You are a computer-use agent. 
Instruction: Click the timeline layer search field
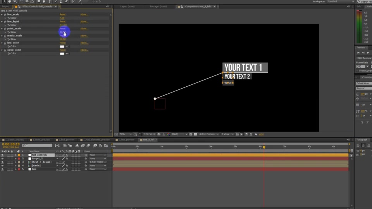tap(37, 146)
